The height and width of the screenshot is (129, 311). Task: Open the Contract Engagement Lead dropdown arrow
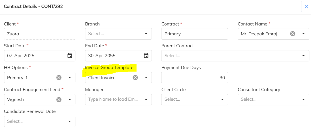[70, 99]
